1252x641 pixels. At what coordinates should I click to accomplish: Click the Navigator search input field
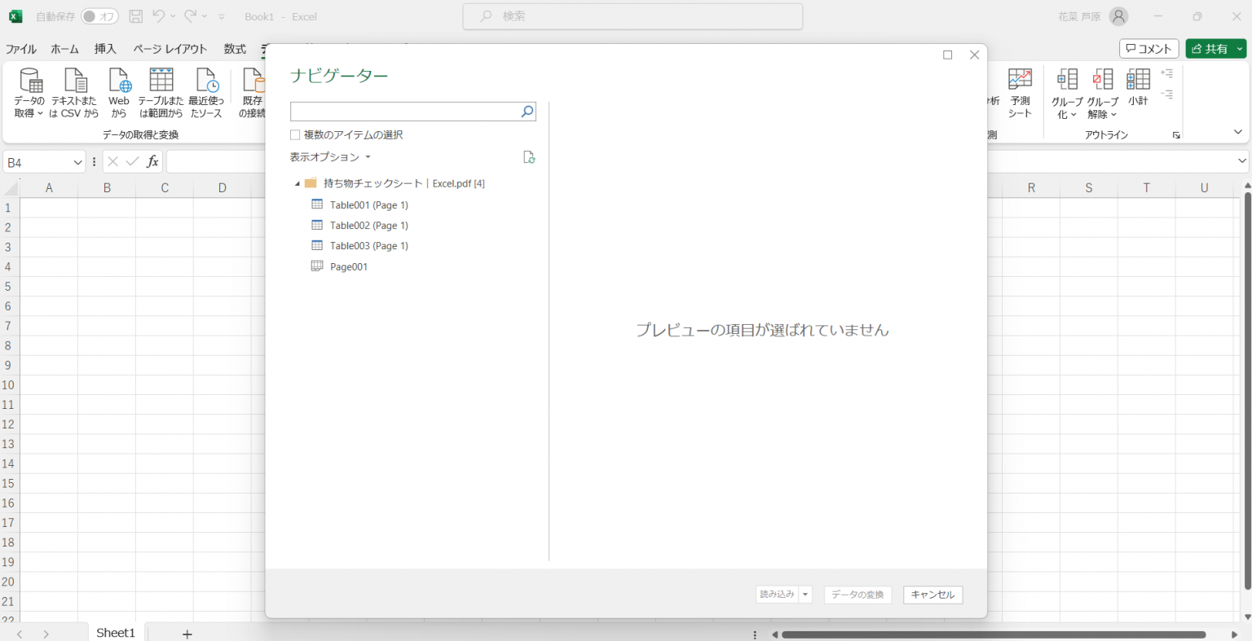[404, 112]
